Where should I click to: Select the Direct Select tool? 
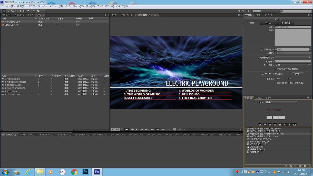8,11
